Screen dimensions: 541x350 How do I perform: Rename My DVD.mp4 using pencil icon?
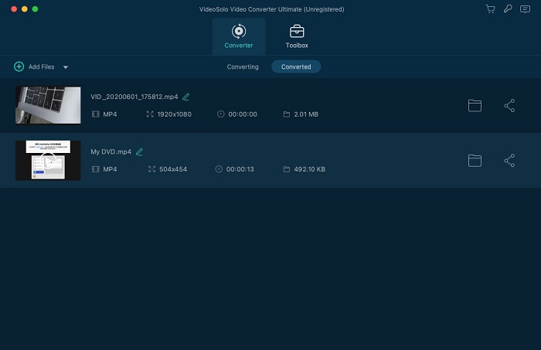tap(139, 151)
